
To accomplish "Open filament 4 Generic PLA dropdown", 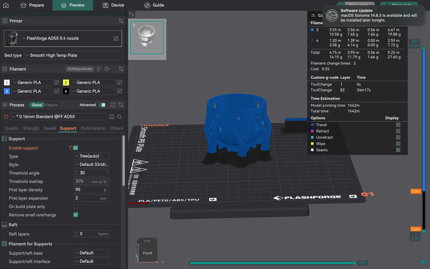I will coord(93,91).
